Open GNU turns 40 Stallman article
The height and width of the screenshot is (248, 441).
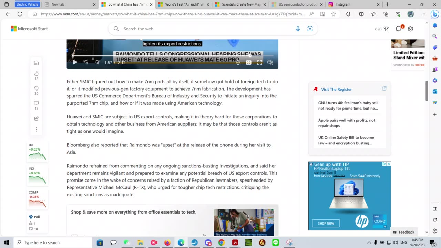pos(348,105)
